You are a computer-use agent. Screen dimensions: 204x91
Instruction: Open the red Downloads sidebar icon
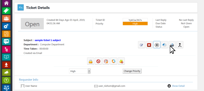pyautogui.click(x=6, y=65)
